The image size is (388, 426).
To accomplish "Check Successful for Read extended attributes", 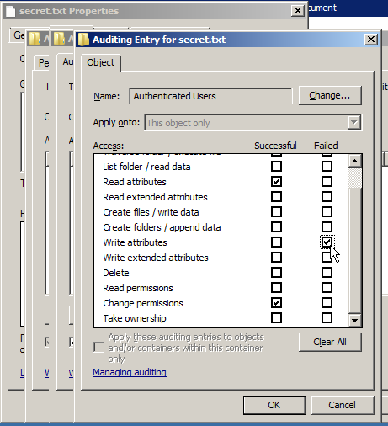I will (x=276, y=197).
